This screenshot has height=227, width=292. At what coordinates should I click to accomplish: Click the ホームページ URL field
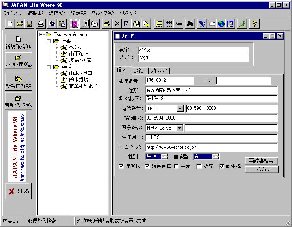pos(211,147)
